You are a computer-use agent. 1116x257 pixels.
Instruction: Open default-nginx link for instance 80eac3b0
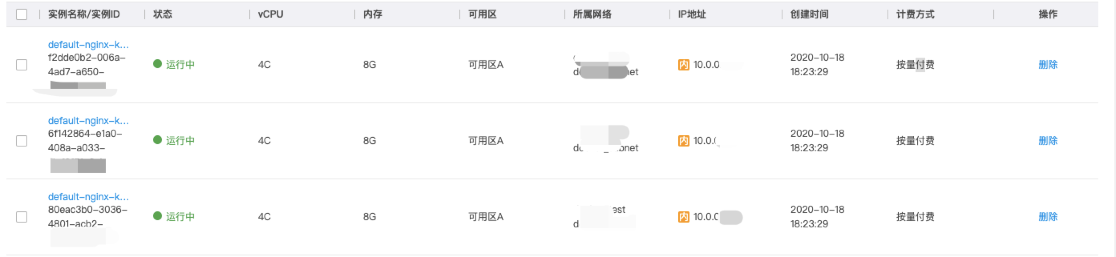(x=88, y=197)
